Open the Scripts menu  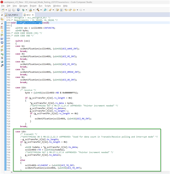click(48, 6)
